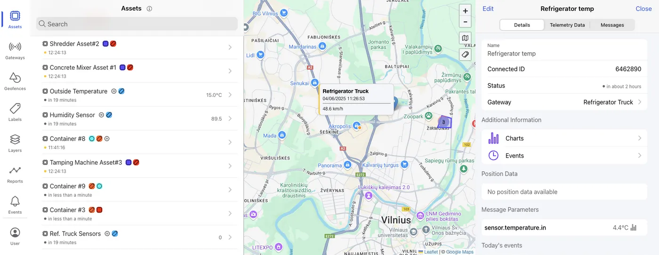Open the Charts bar-graph icon
The height and width of the screenshot is (255, 659).
click(x=493, y=138)
